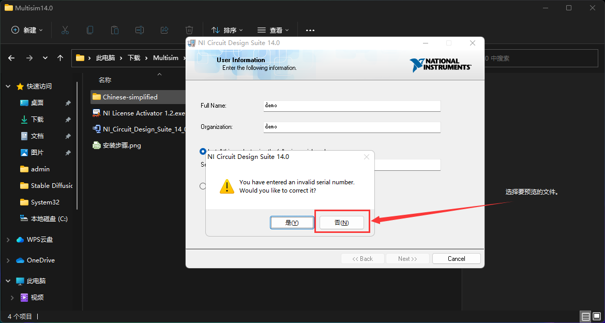Expand the OneDrive tree node
The image size is (605, 323).
pos(8,260)
